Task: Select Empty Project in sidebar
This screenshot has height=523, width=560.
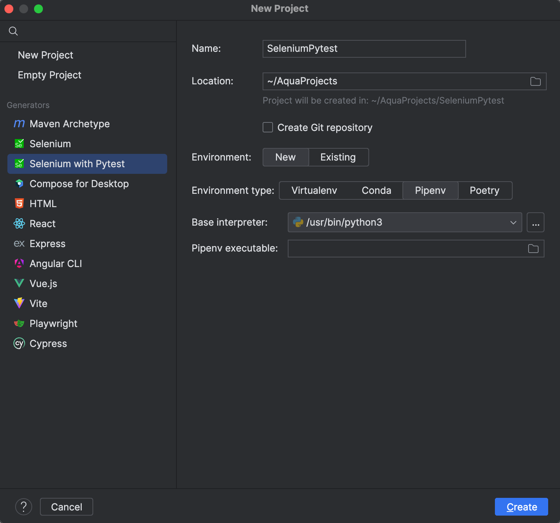Action: [x=49, y=75]
